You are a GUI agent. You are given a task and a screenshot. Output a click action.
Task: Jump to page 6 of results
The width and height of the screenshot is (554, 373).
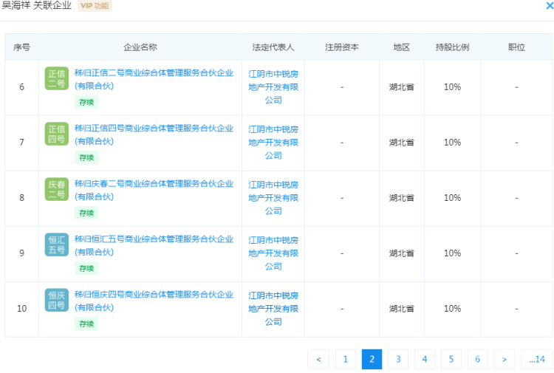tap(477, 359)
